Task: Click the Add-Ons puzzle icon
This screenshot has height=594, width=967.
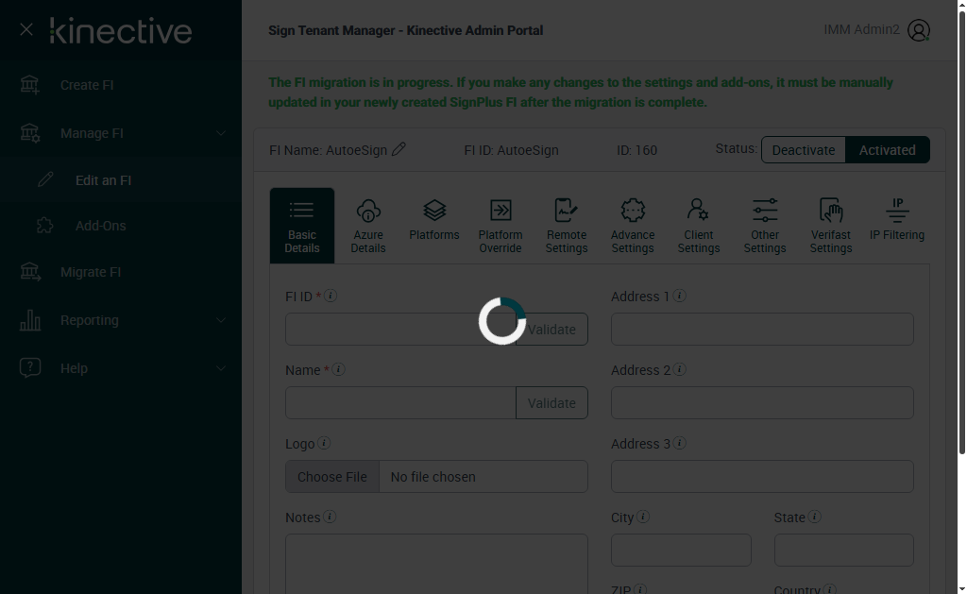Action: 45,226
